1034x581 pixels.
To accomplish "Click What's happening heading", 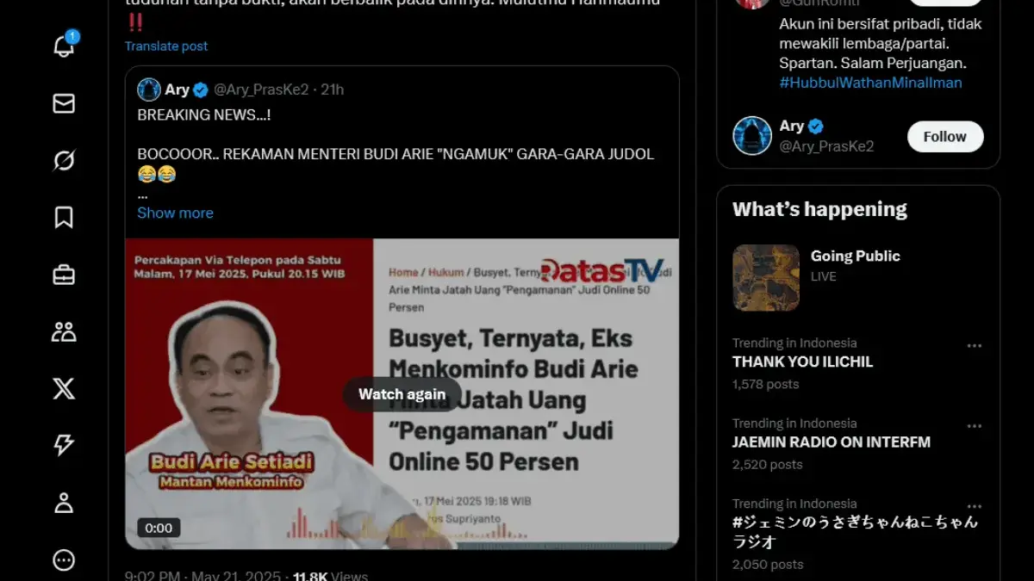I will (x=819, y=209).
